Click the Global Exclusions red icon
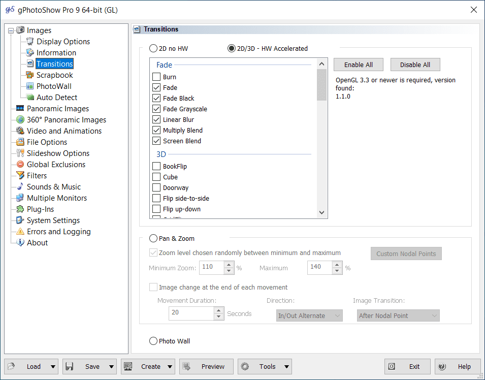Image resolution: width=485 pixels, height=380 pixels. [20, 164]
